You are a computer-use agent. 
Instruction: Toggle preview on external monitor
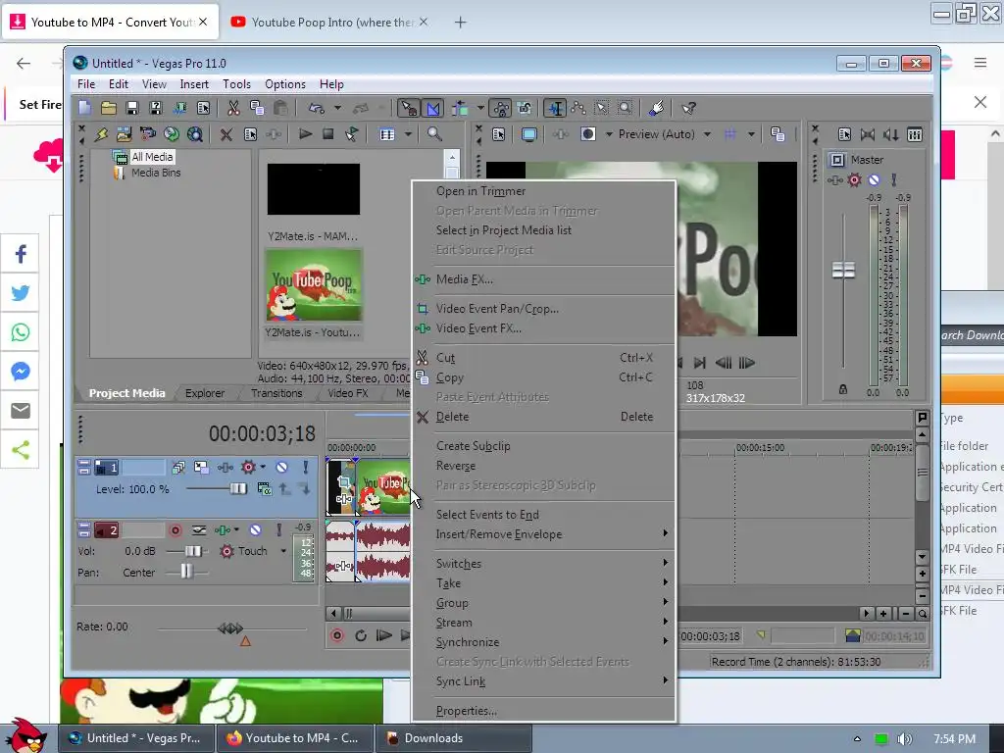pos(528,134)
